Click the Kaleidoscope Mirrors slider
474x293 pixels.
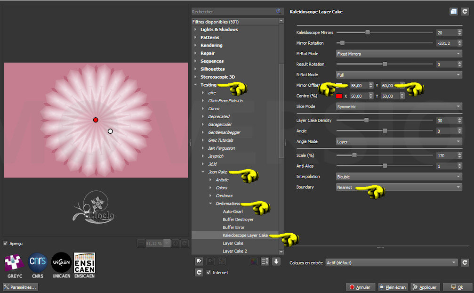pyautogui.click(x=385, y=33)
